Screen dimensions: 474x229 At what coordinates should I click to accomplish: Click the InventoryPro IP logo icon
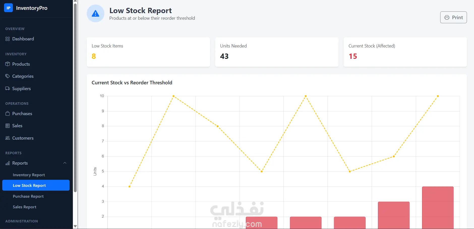click(8, 8)
